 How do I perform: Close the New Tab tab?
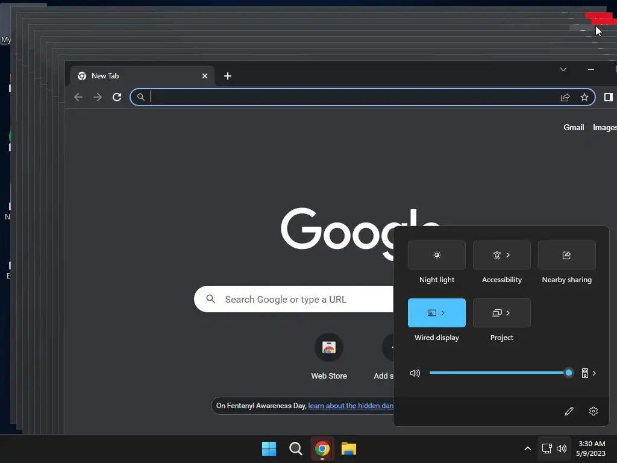pos(205,76)
